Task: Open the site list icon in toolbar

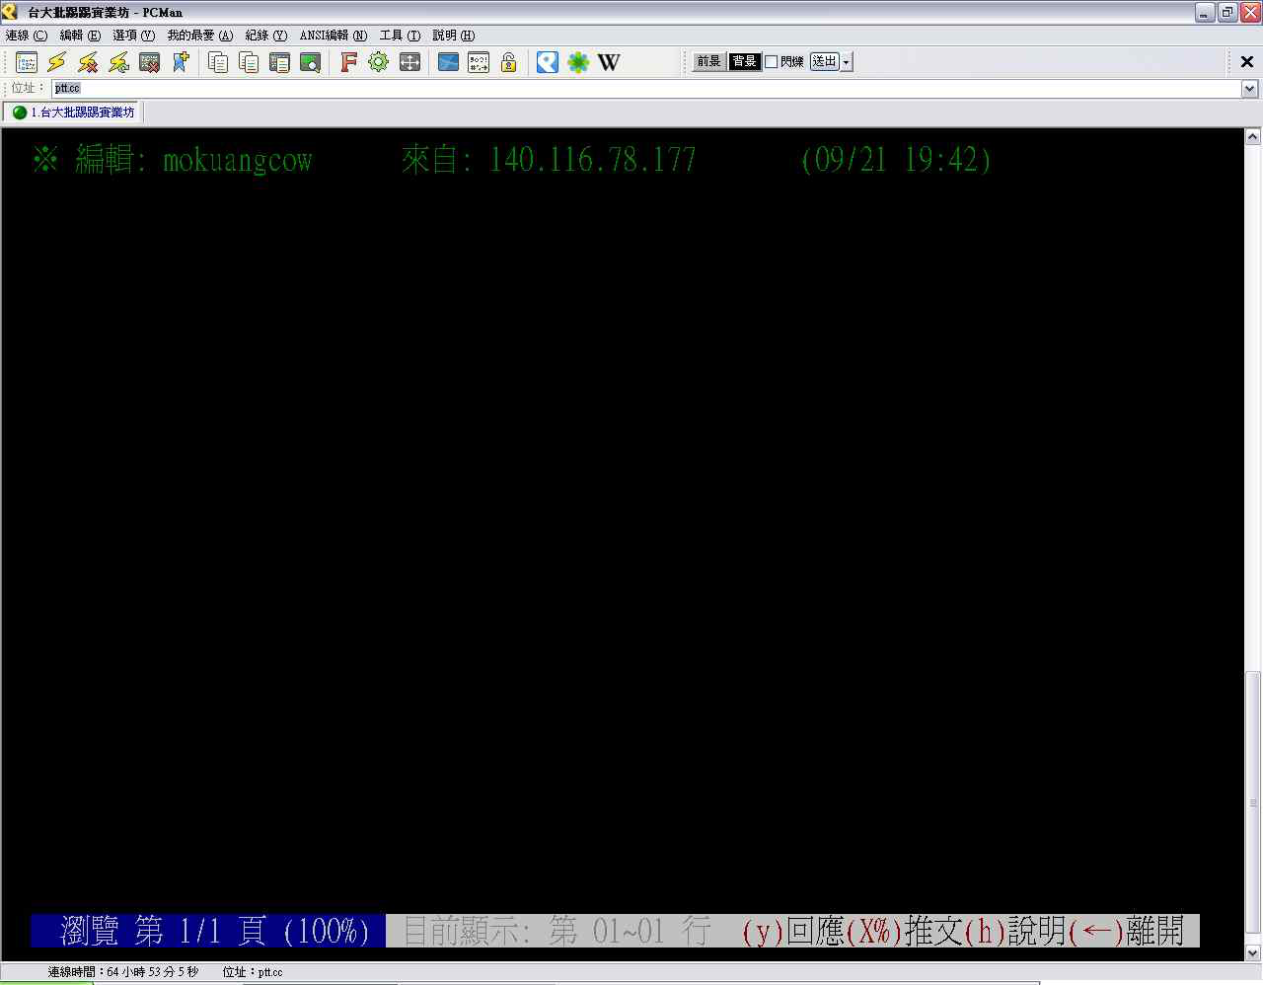Action: (27, 62)
